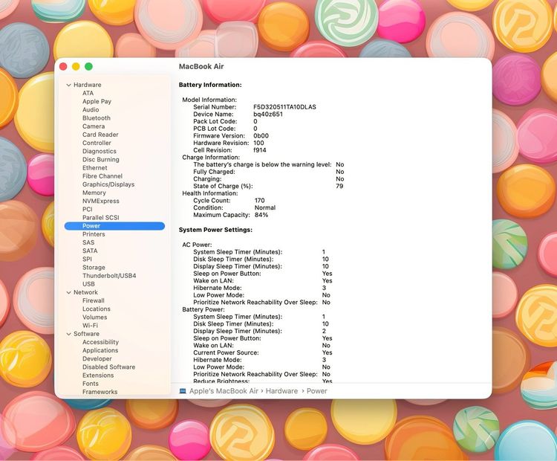Click the Current Power Source row

pyautogui.click(x=263, y=353)
